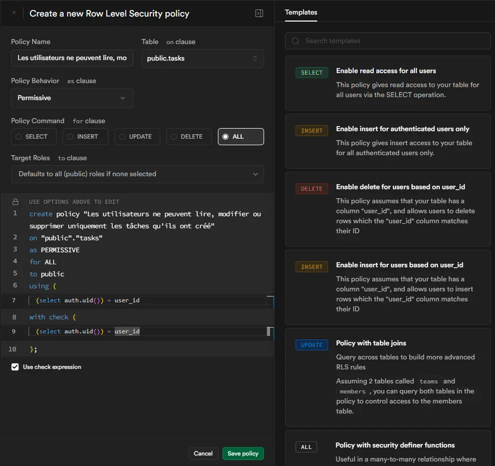Focus the Policy Name input field
The width and height of the screenshot is (495, 466).
(x=72, y=58)
